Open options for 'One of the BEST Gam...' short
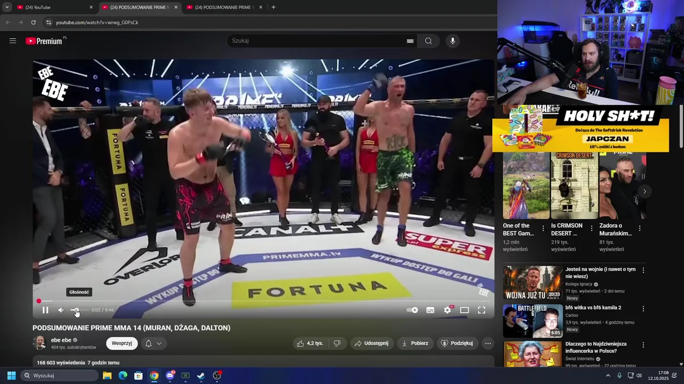This screenshot has width=684, height=384. click(x=543, y=228)
